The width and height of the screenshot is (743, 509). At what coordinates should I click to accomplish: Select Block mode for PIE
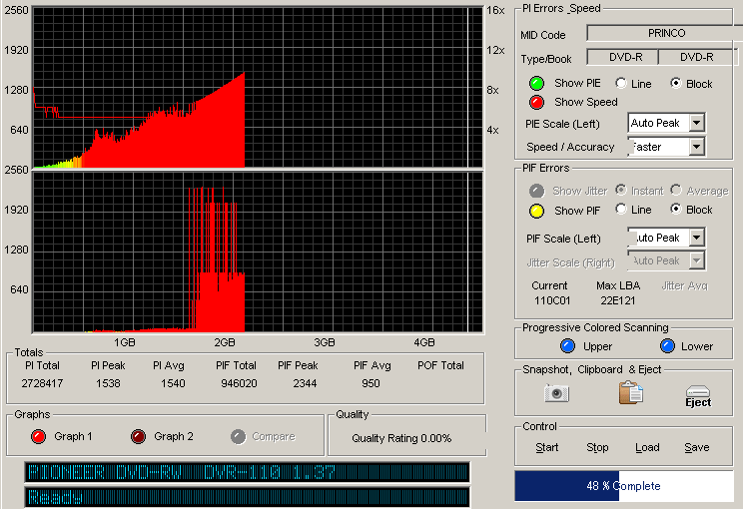[676, 83]
